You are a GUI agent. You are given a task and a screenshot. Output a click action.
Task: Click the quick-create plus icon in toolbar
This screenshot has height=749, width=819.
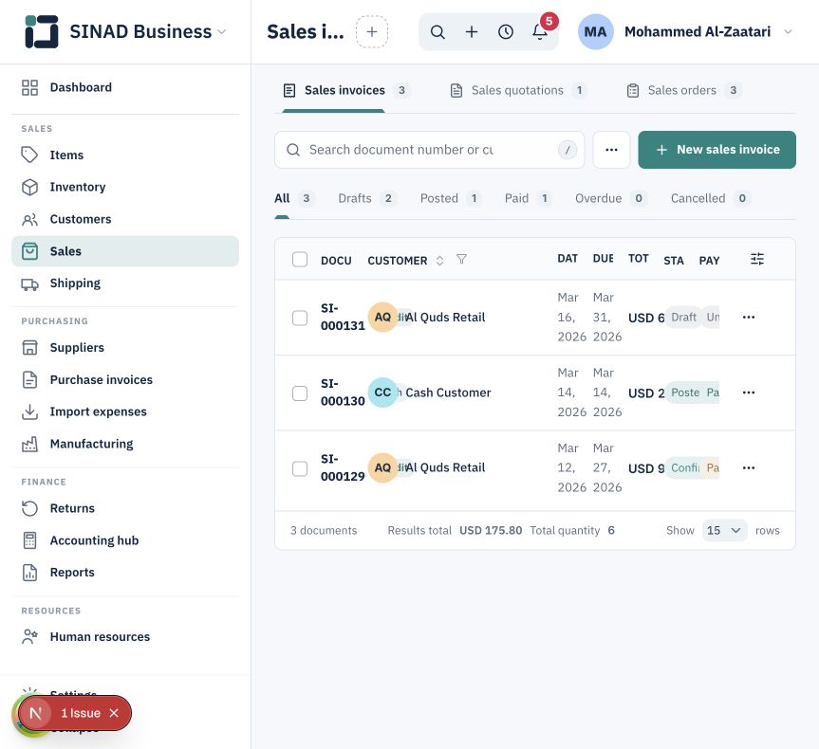click(x=472, y=32)
